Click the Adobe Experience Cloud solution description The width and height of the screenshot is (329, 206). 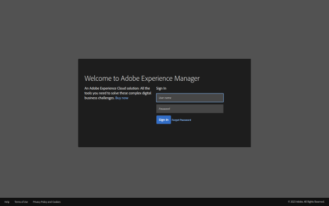coord(118,93)
